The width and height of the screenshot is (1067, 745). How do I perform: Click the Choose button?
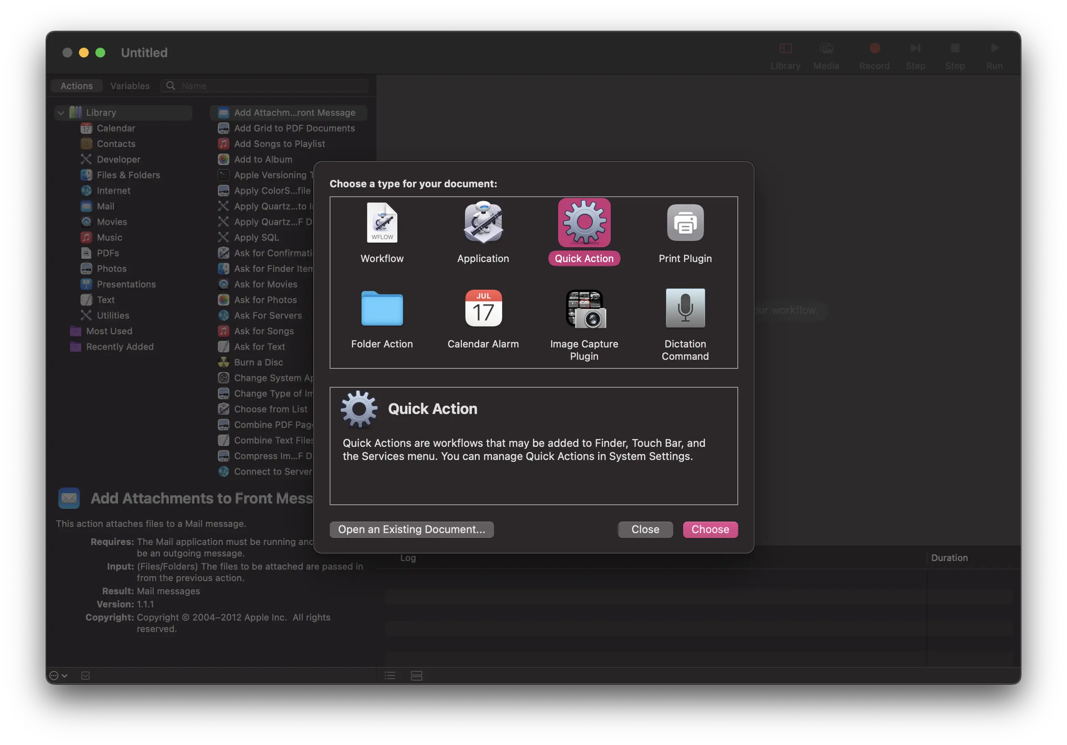click(710, 529)
